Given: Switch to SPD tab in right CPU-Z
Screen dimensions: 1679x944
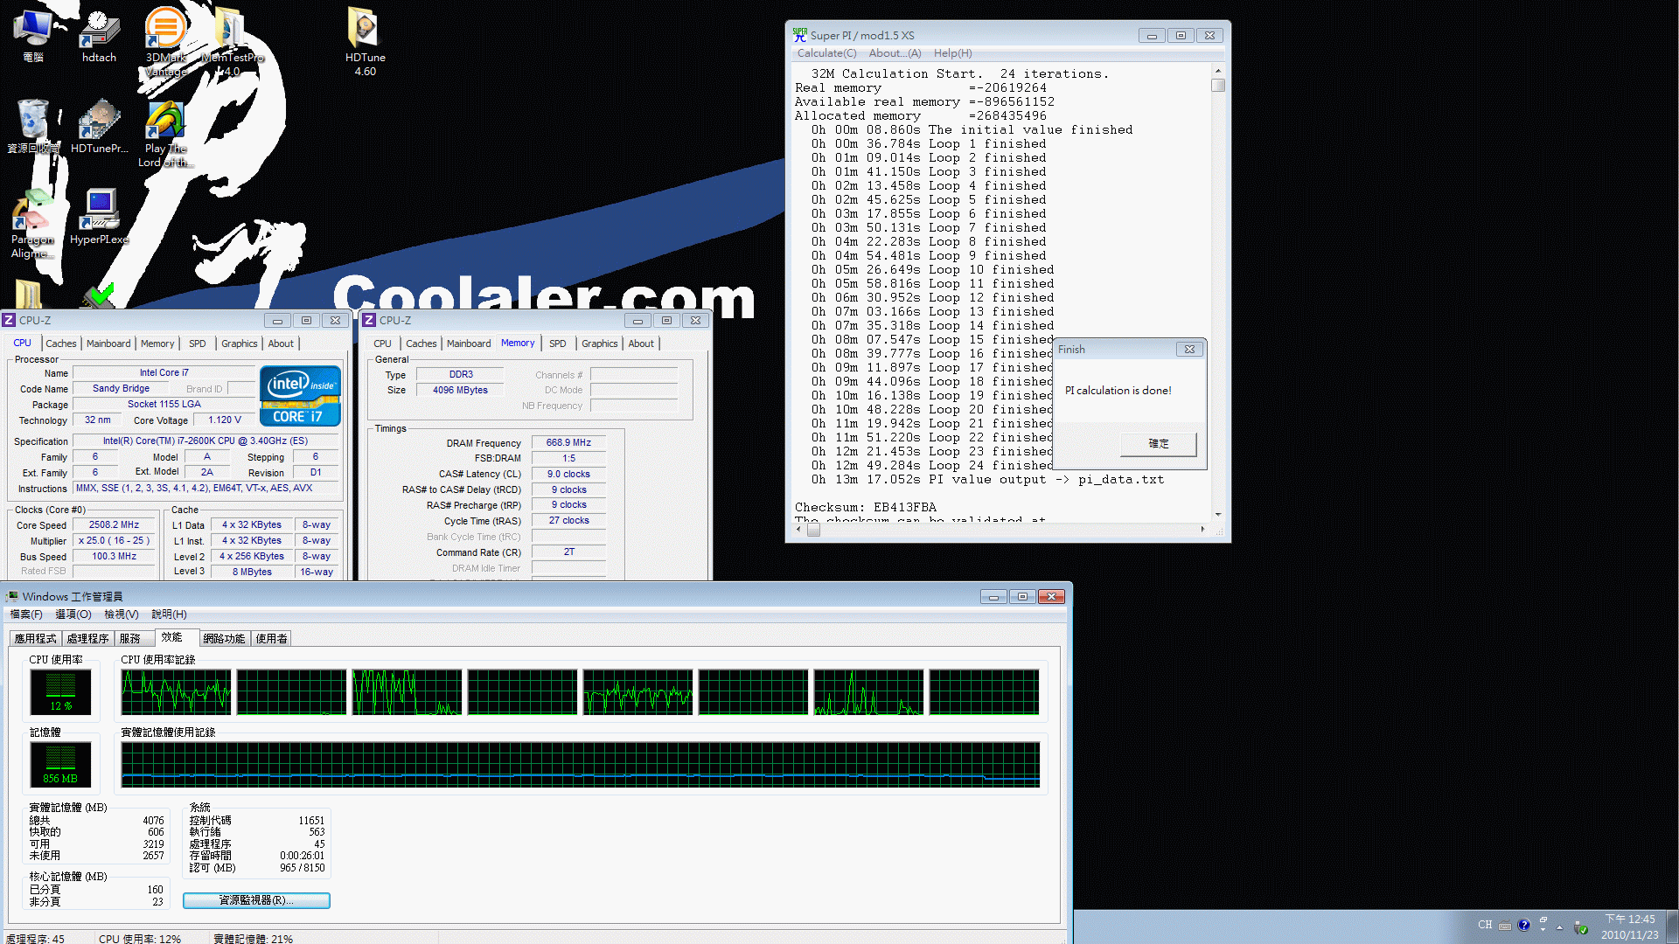Looking at the screenshot, I should (558, 344).
